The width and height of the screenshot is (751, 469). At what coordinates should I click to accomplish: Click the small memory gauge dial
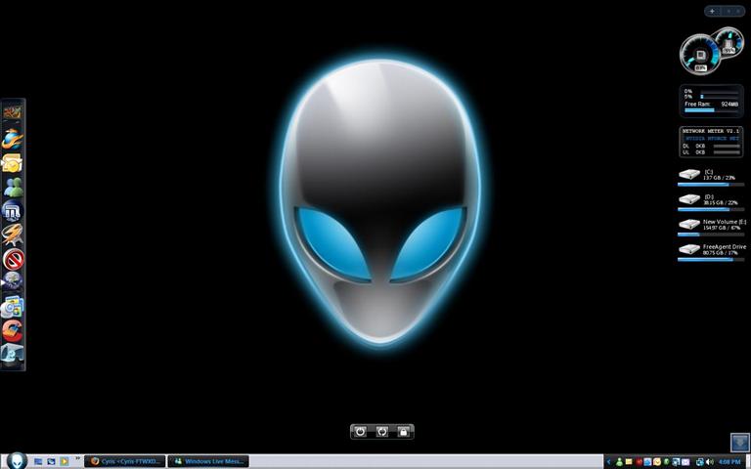(x=729, y=42)
